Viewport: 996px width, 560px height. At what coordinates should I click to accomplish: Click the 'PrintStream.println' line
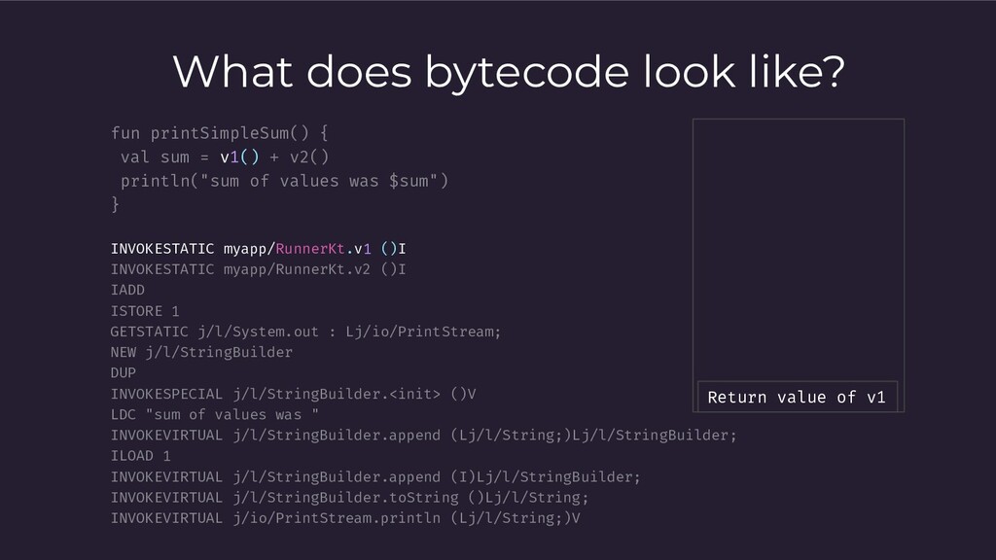(x=345, y=518)
